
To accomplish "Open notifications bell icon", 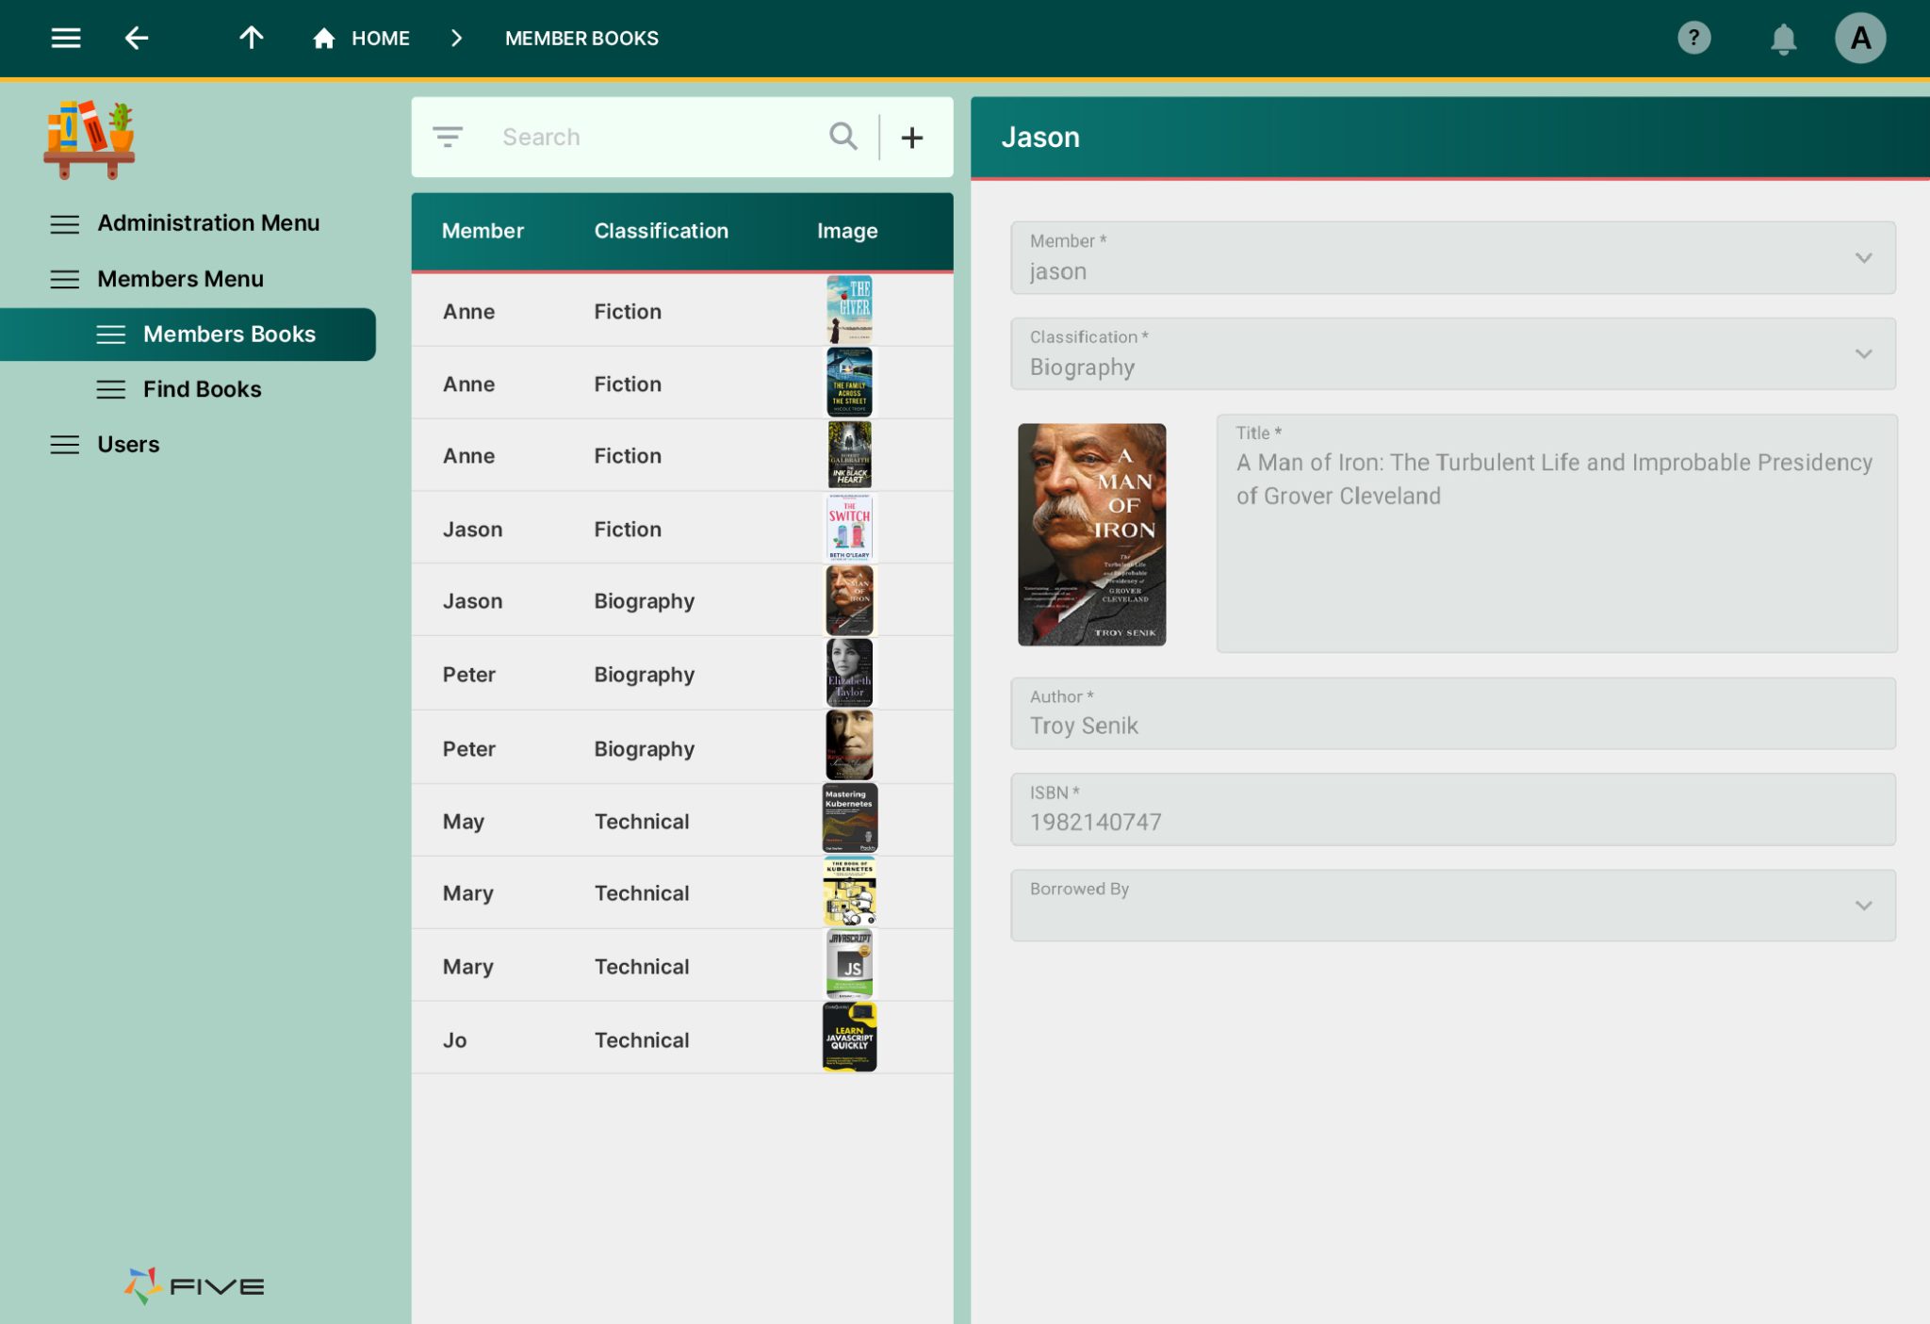I will [x=1783, y=39].
